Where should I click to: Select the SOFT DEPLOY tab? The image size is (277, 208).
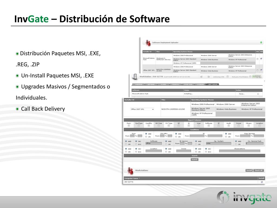click(213, 84)
